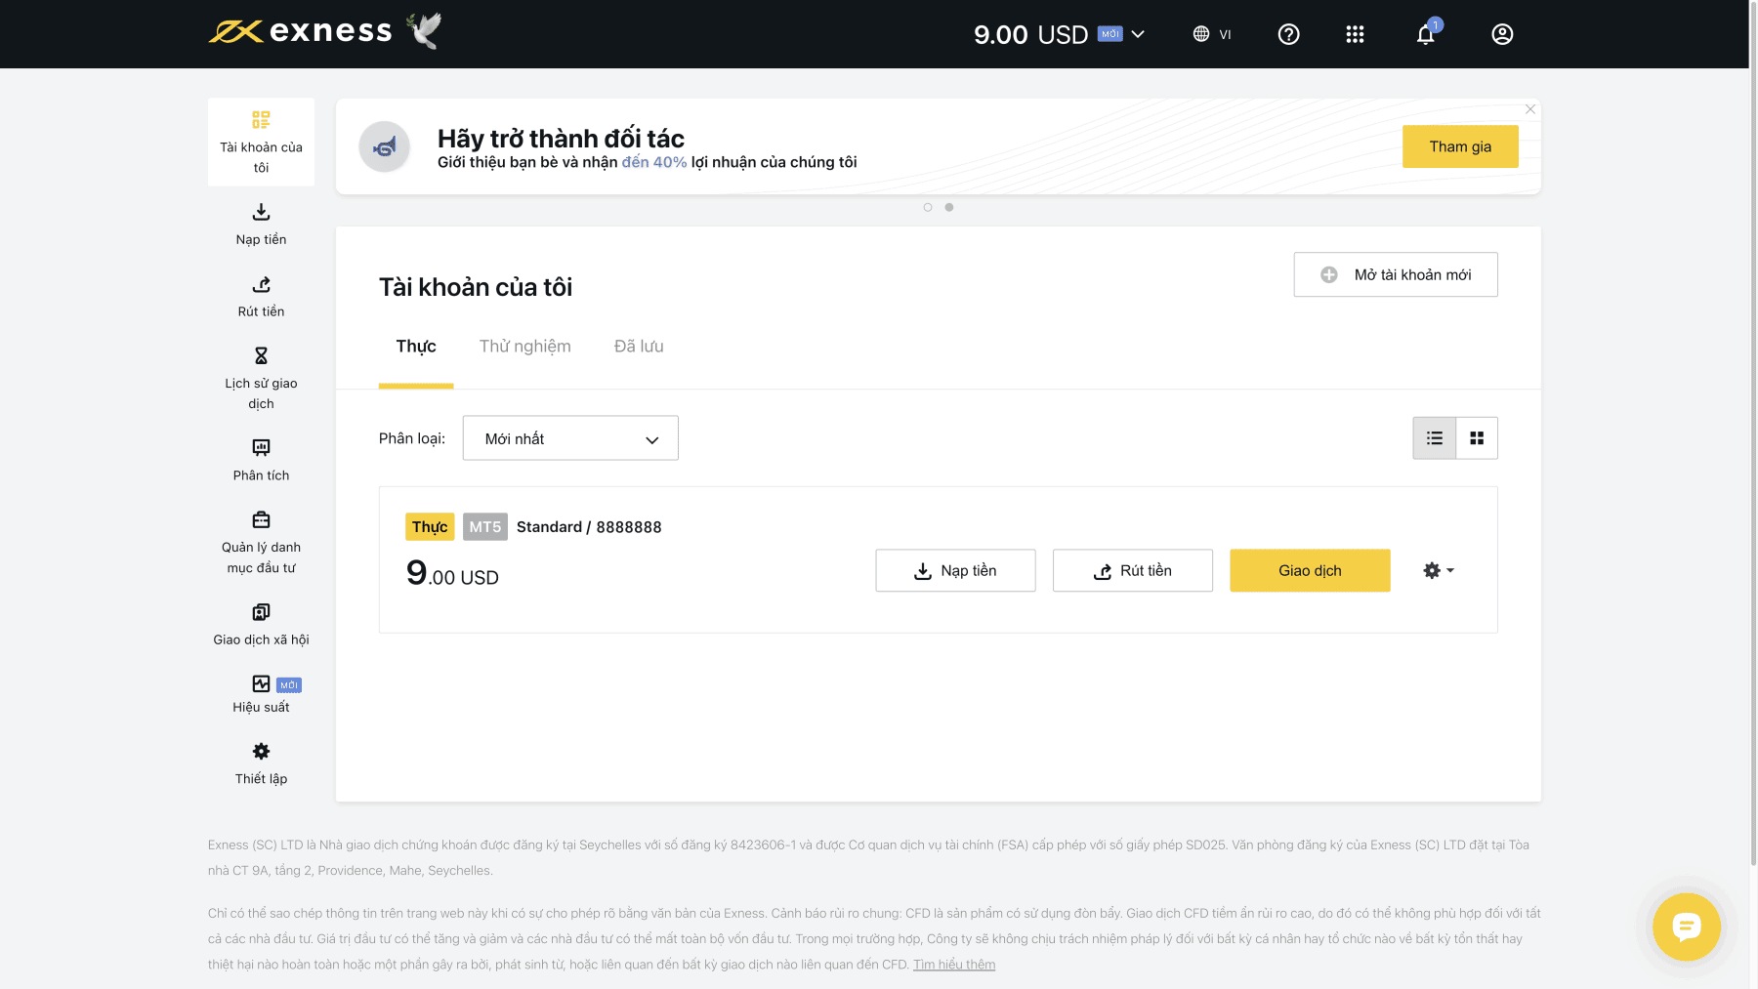Image resolution: width=1758 pixels, height=989 pixels.
Task: Click the 9.00 USD account balance
Action: (452, 573)
